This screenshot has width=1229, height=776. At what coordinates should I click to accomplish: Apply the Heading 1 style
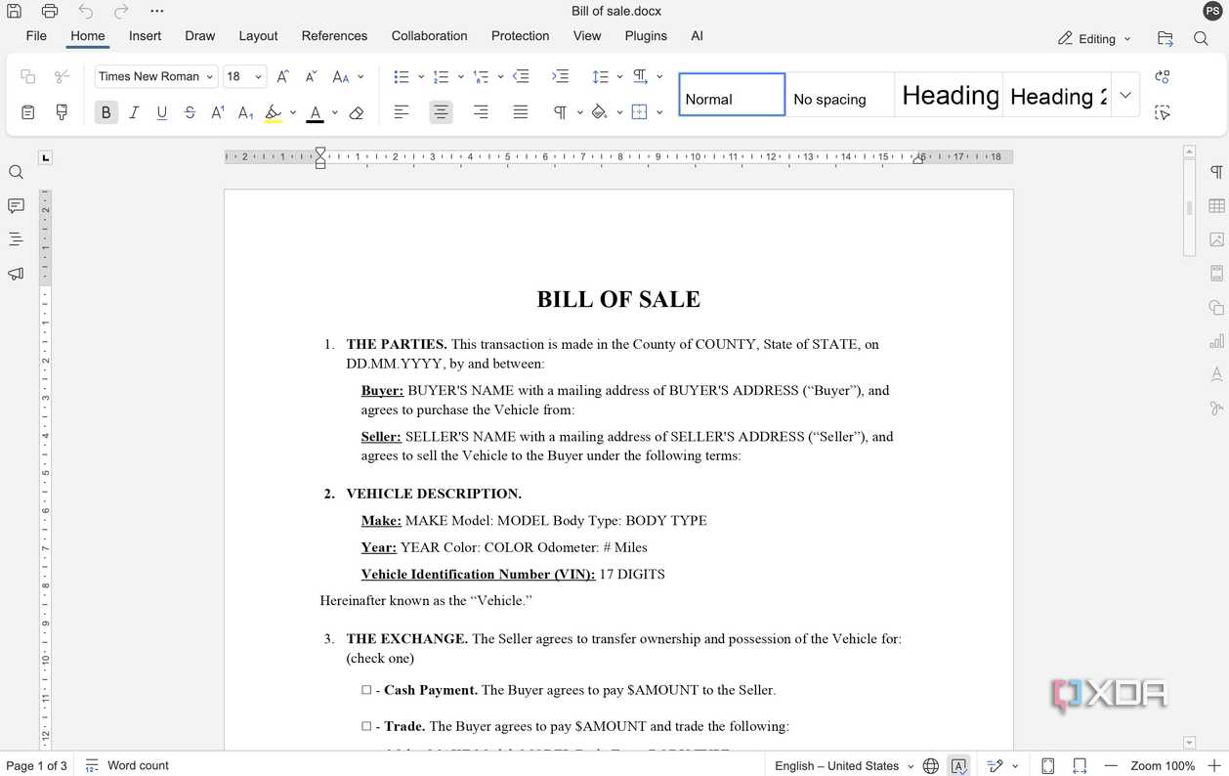pos(949,95)
